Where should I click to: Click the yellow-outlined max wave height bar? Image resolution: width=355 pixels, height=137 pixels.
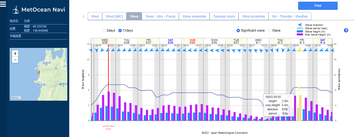[x=300, y=108]
